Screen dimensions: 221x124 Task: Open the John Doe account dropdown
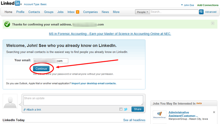pos(187,5)
